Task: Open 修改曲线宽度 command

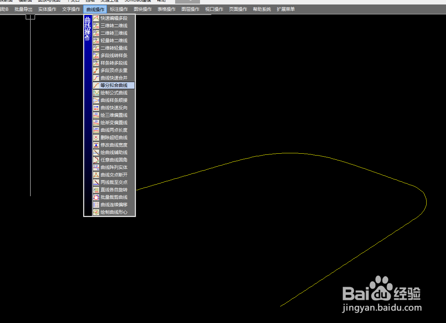Action: coord(114,145)
